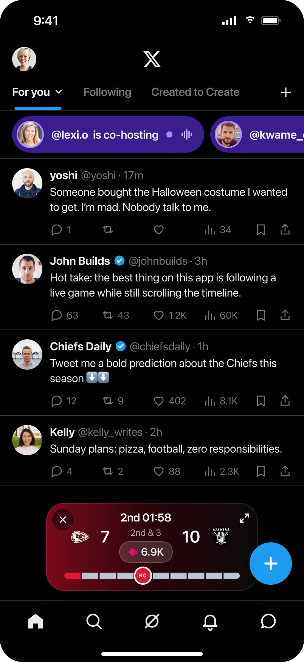Viewport: 304px width, 662px height.
Task: Repost John Builds' hot take post
Action: 108,315
